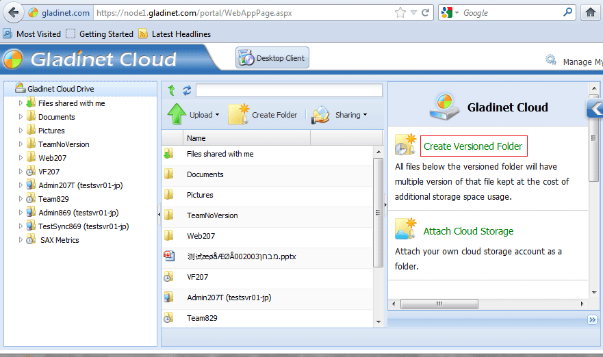Go up one folder with green arrow

[x=172, y=90]
